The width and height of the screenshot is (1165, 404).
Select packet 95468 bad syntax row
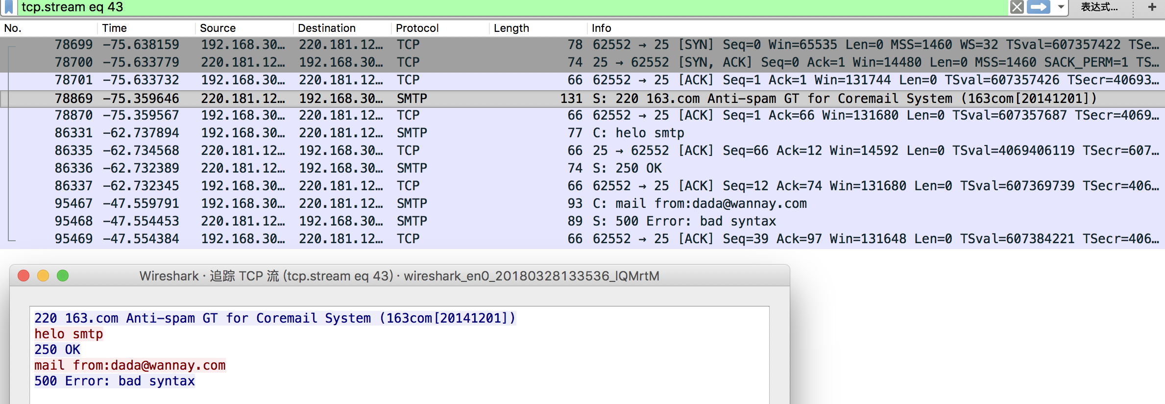582,221
